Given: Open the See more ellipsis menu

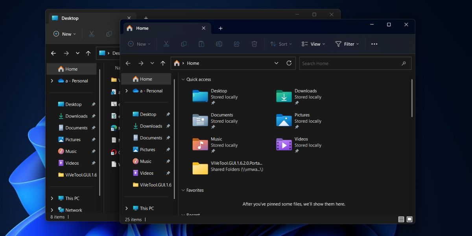Looking at the screenshot, I should coord(374,44).
